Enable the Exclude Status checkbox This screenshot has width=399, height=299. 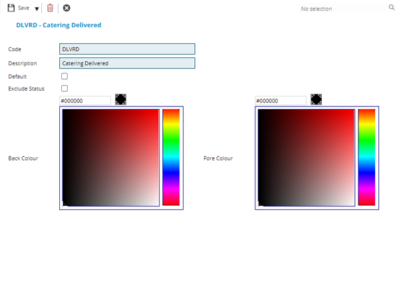click(x=65, y=88)
